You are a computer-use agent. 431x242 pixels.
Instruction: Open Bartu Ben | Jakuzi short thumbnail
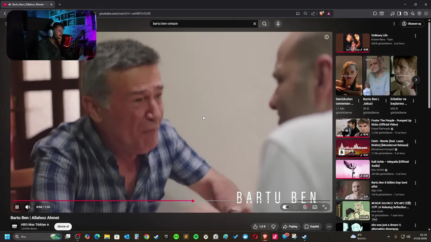(x=376, y=76)
